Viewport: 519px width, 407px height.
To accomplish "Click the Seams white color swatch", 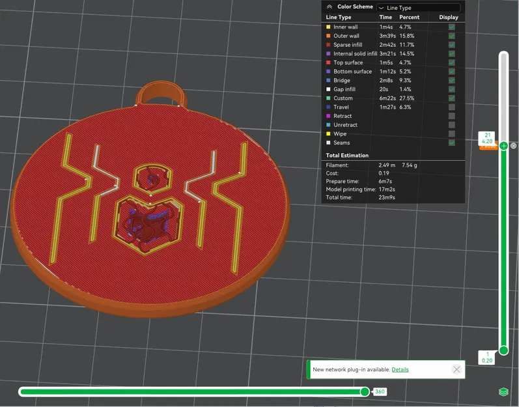I will point(328,143).
